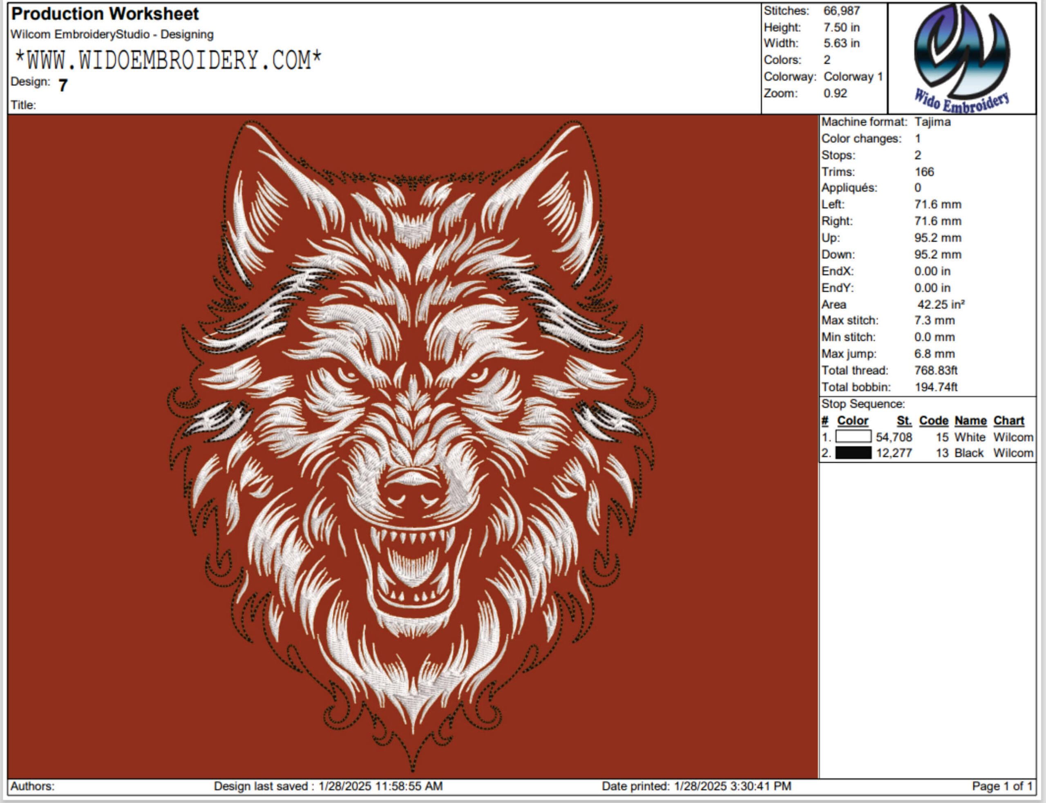Image resolution: width=1046 pixels, height=803 pixels.
Task: Click the Design number '7'
Action: [63, 85]
